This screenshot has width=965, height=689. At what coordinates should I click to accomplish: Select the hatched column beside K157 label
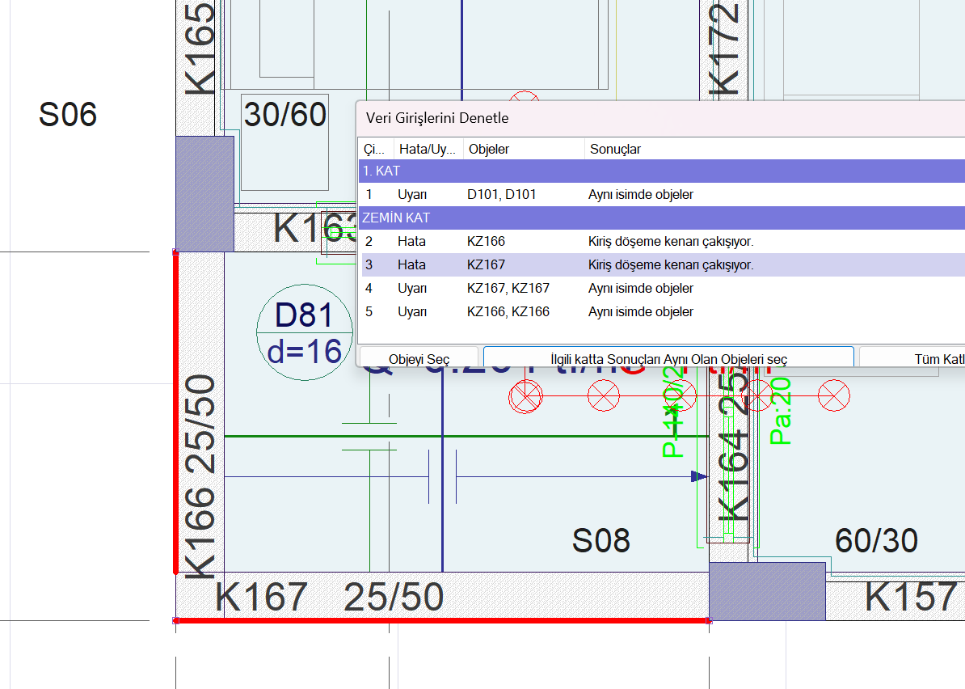pos(767,591)
